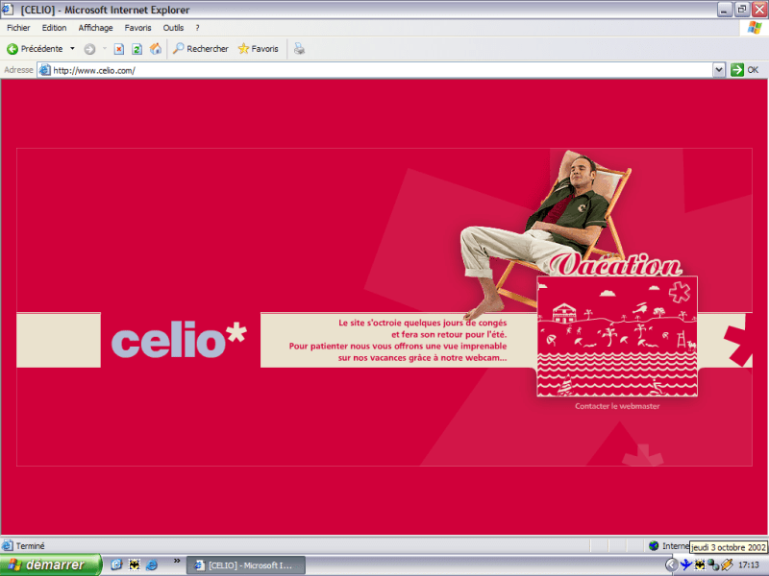769x576 pixels.
Task: Click the Terminé status bar page icon
Action: (7, 545)
